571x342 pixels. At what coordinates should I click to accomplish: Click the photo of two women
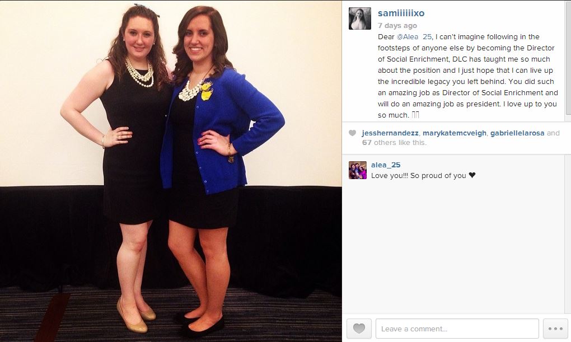(x=171, y=171)
